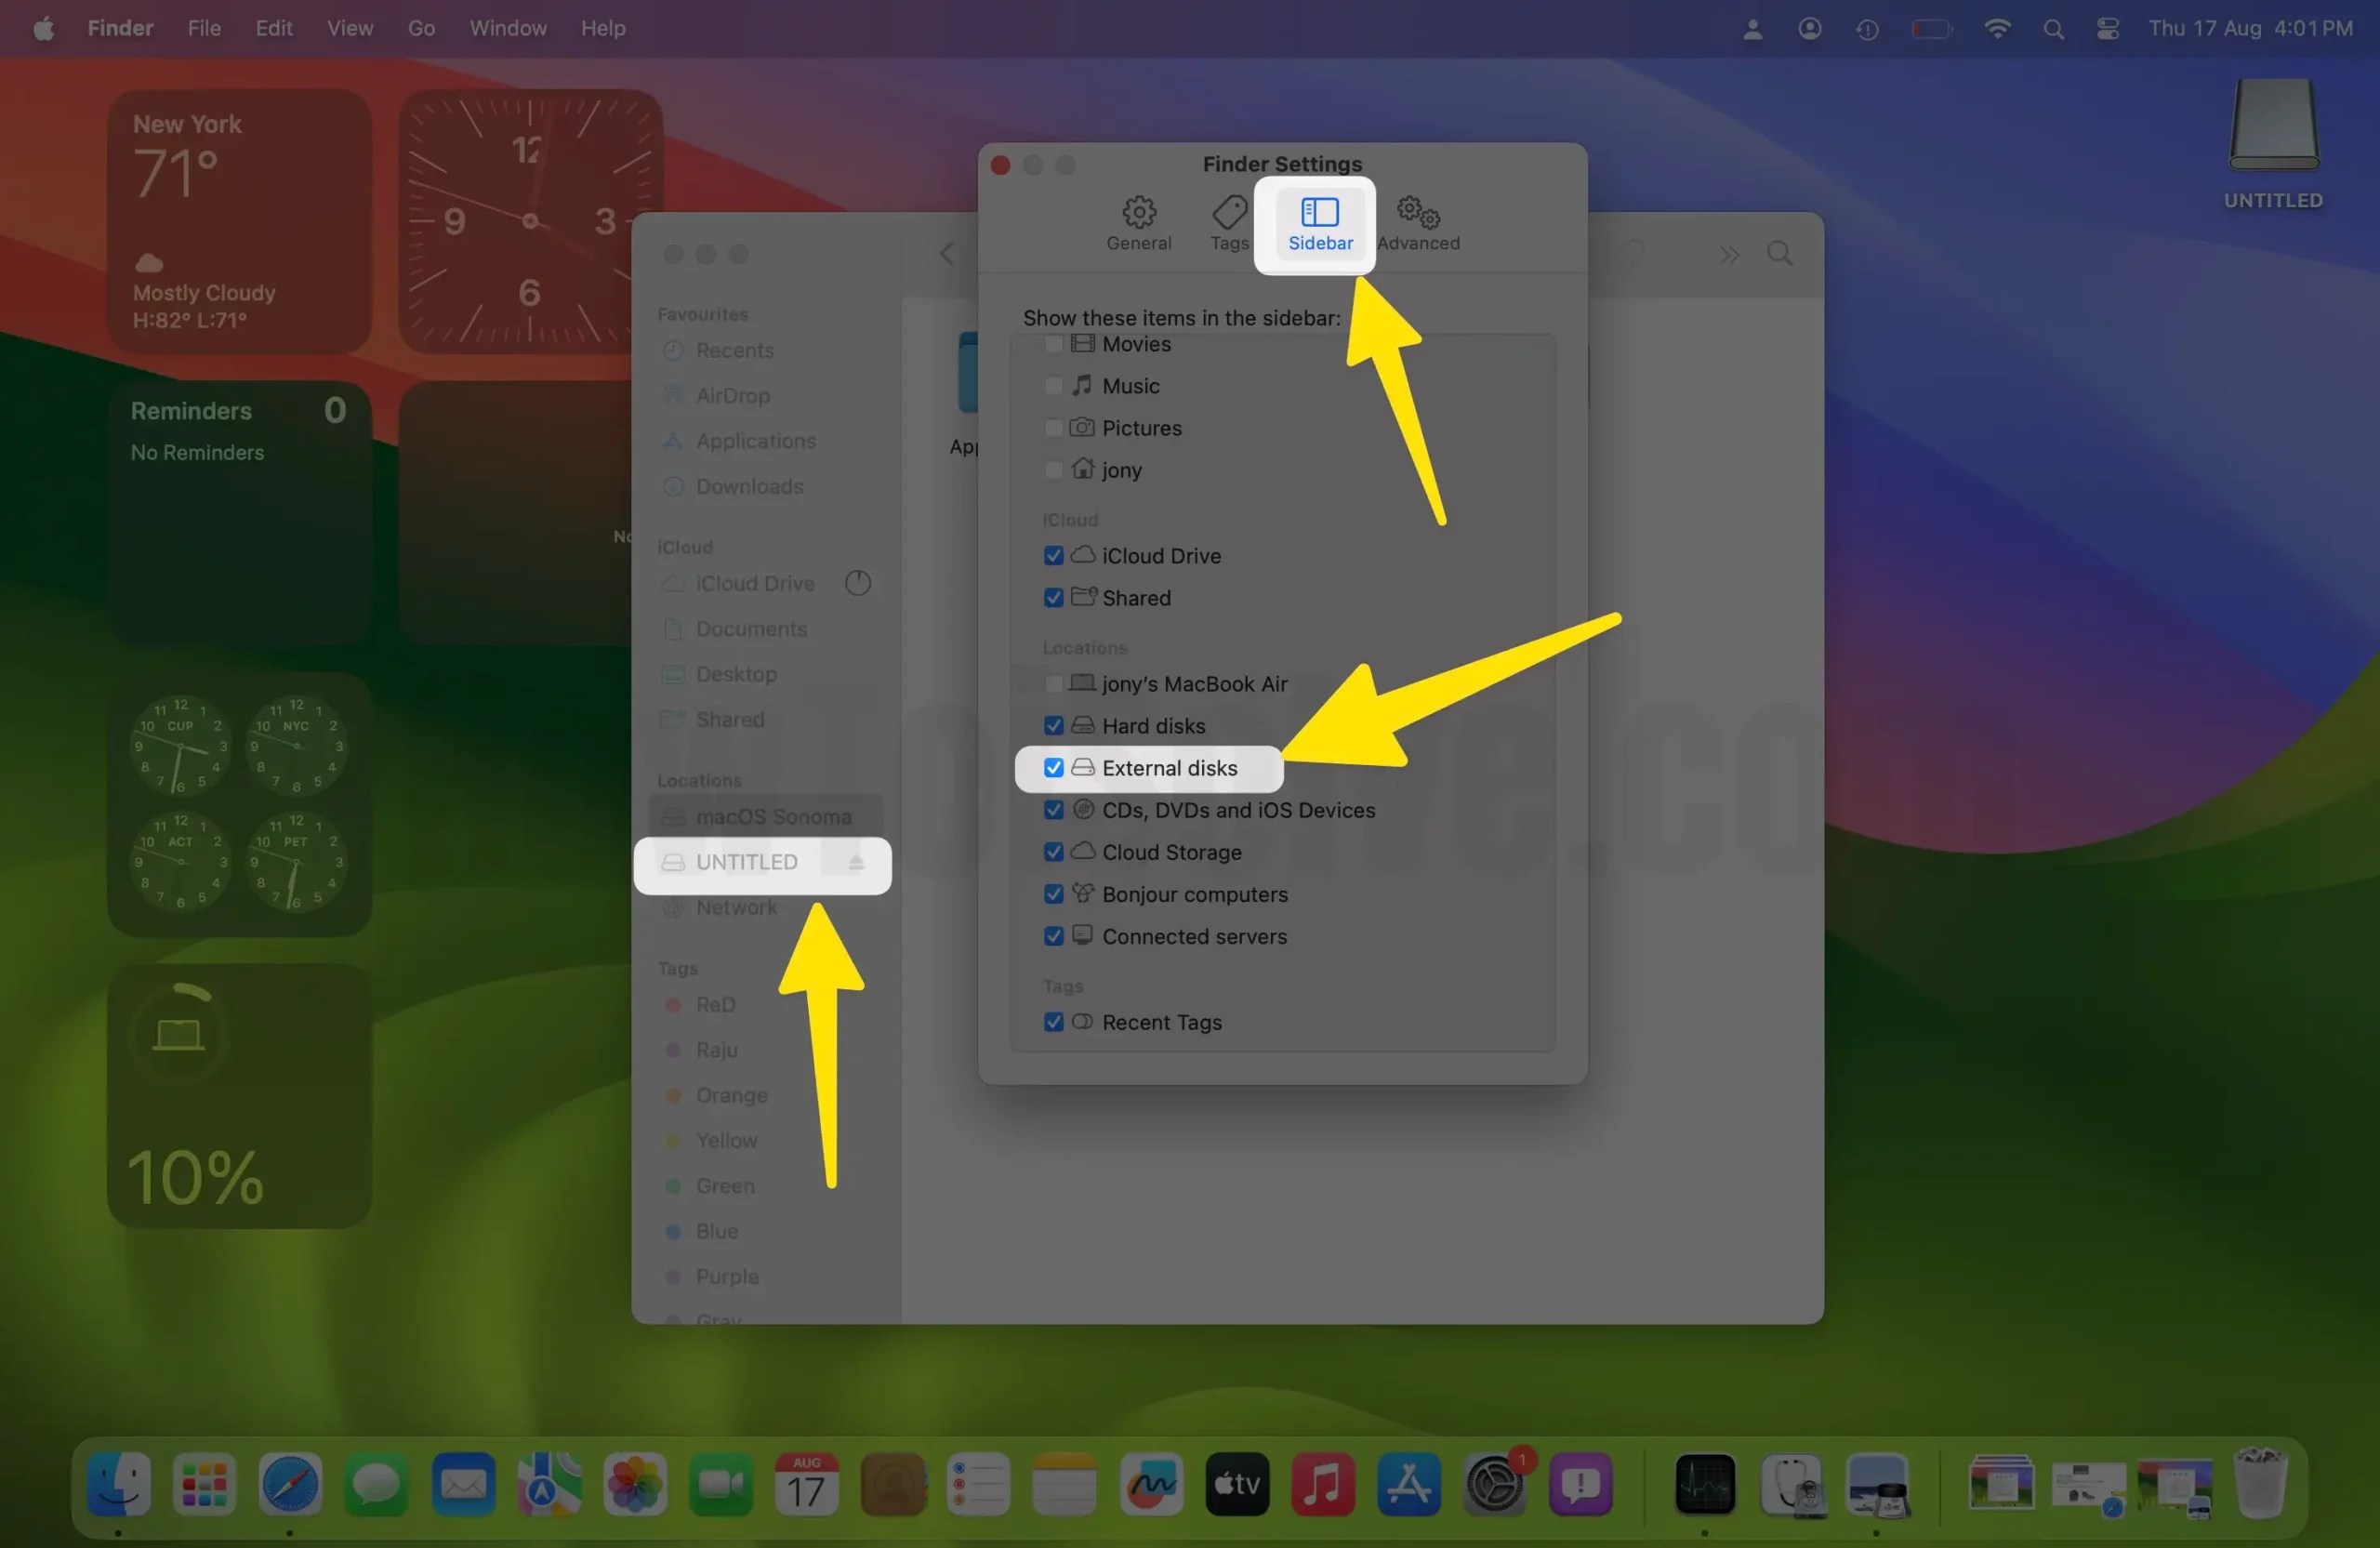Click the Spotlight search icon in menu bar

pyautogui.click(x=2053, y=28)
